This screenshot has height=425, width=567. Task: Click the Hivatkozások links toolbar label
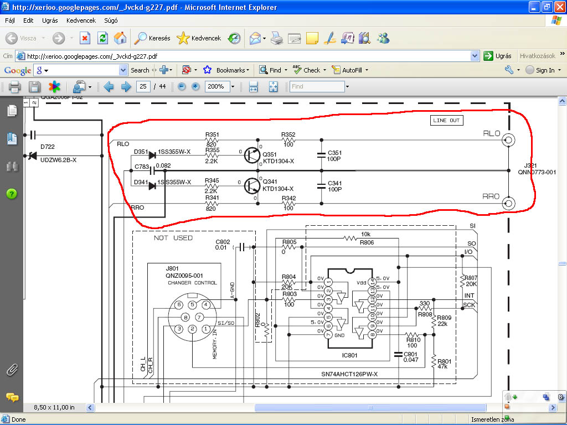[537, 56]
